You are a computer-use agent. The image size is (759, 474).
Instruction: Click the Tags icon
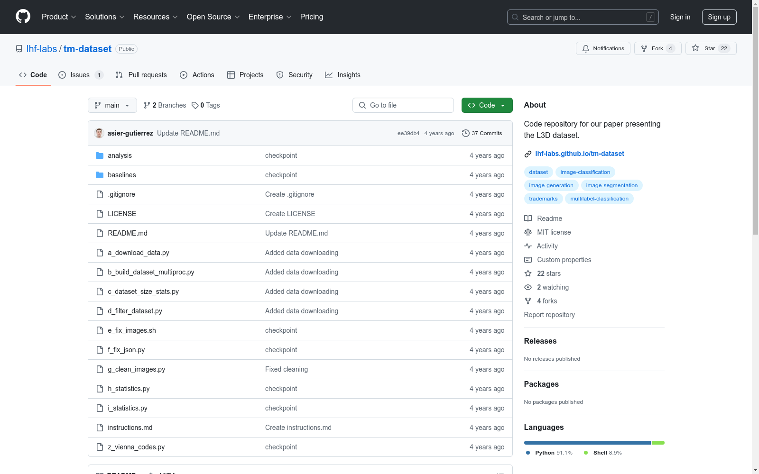tap(195, 105)
